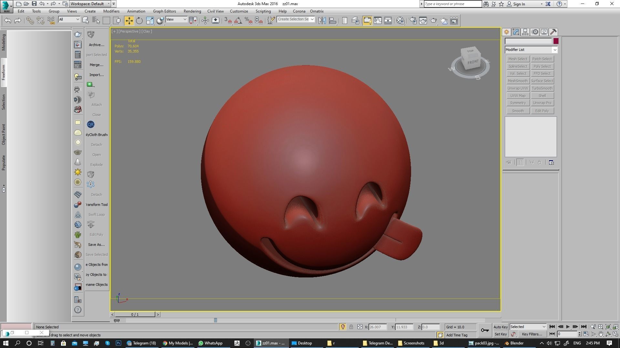620x348 pixels.
Task: Open the [Perspective] viewport label menu
Action: click(129, 31)
